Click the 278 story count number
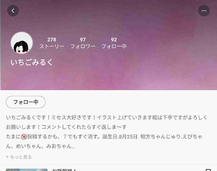The image size is (217, 171). coord(52,40)
